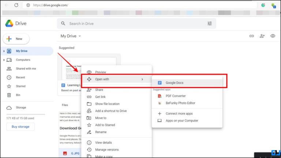Choose Add a shortcut to Drive

pos(116,111)
